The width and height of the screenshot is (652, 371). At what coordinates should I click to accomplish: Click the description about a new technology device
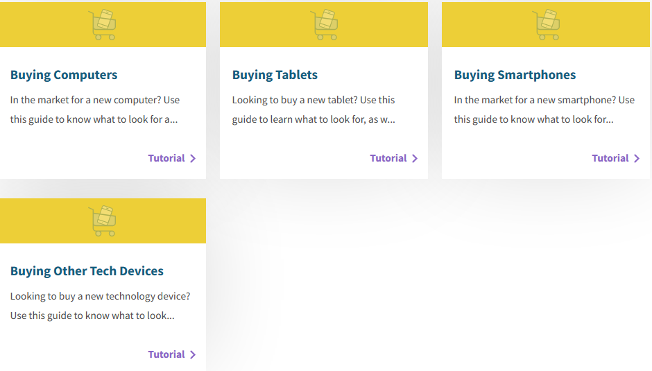tap(100, 306)
